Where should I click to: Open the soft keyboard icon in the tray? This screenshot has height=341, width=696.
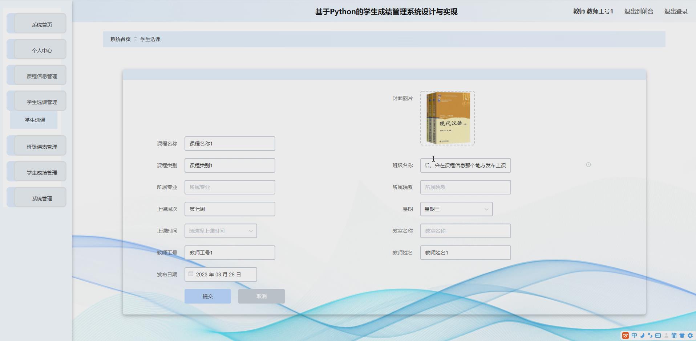coord(658,336)
